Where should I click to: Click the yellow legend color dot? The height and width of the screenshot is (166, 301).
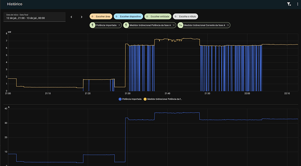coord(145,99)
